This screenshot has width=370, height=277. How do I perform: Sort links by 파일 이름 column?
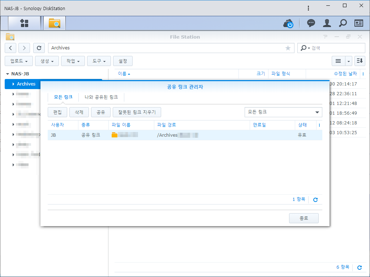[x=132, y=125]
